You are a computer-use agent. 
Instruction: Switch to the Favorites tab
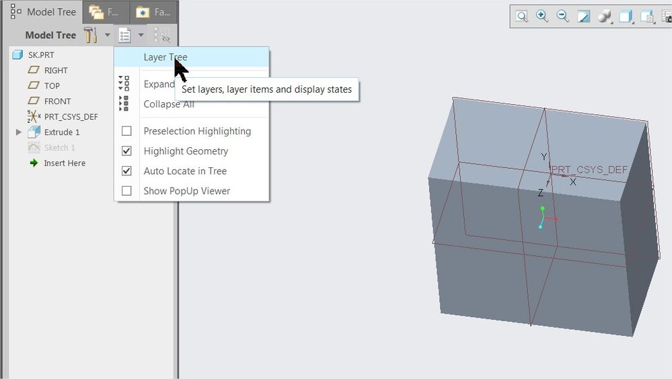154,12
